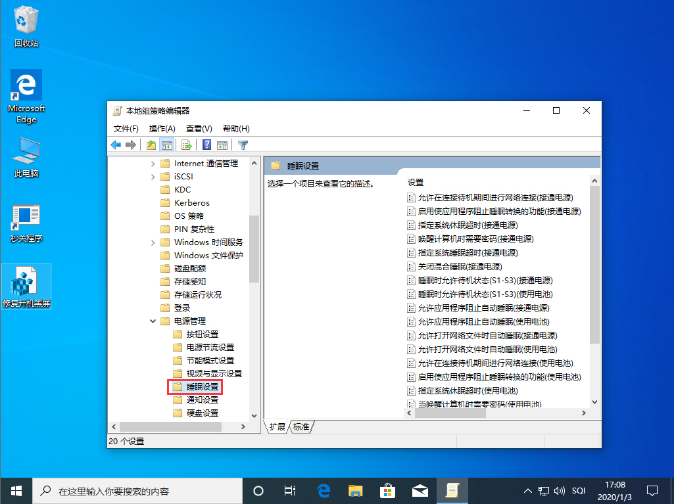
Task: Open Help via the blue question mark icon
Action: click(x=206, y=145)
